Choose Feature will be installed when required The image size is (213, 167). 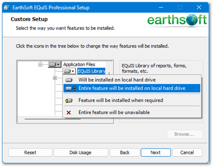pyautogui.click(x=132, y=100)
